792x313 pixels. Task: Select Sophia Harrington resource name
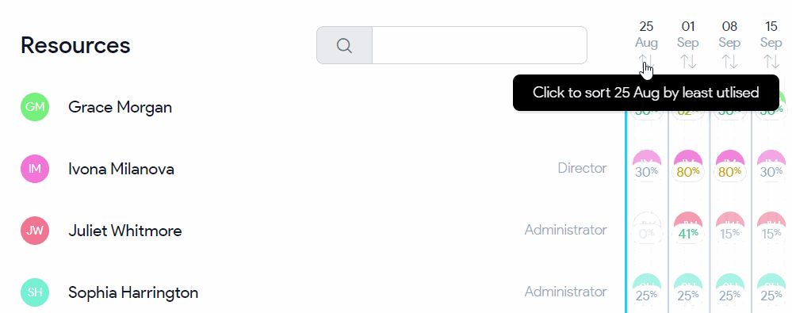pyautogui.click(x=133, y=292)
